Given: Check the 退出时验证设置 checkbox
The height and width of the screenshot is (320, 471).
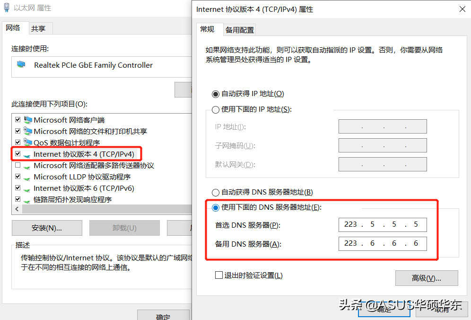Looking at the screenshot, I should tap(218, 275).
